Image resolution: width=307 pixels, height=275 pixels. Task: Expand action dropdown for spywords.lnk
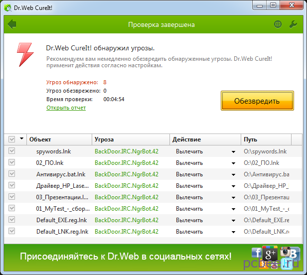click(233, 151)
